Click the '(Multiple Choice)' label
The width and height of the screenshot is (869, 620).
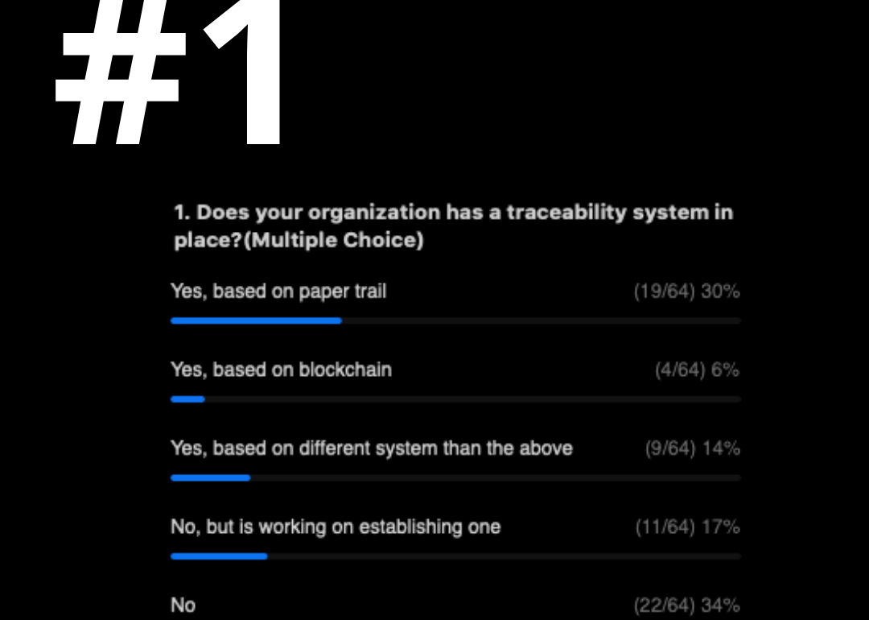pyautogui.click(x=334, y=240)
